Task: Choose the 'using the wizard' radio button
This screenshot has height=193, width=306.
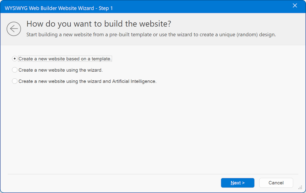Action: click(15, 70)
